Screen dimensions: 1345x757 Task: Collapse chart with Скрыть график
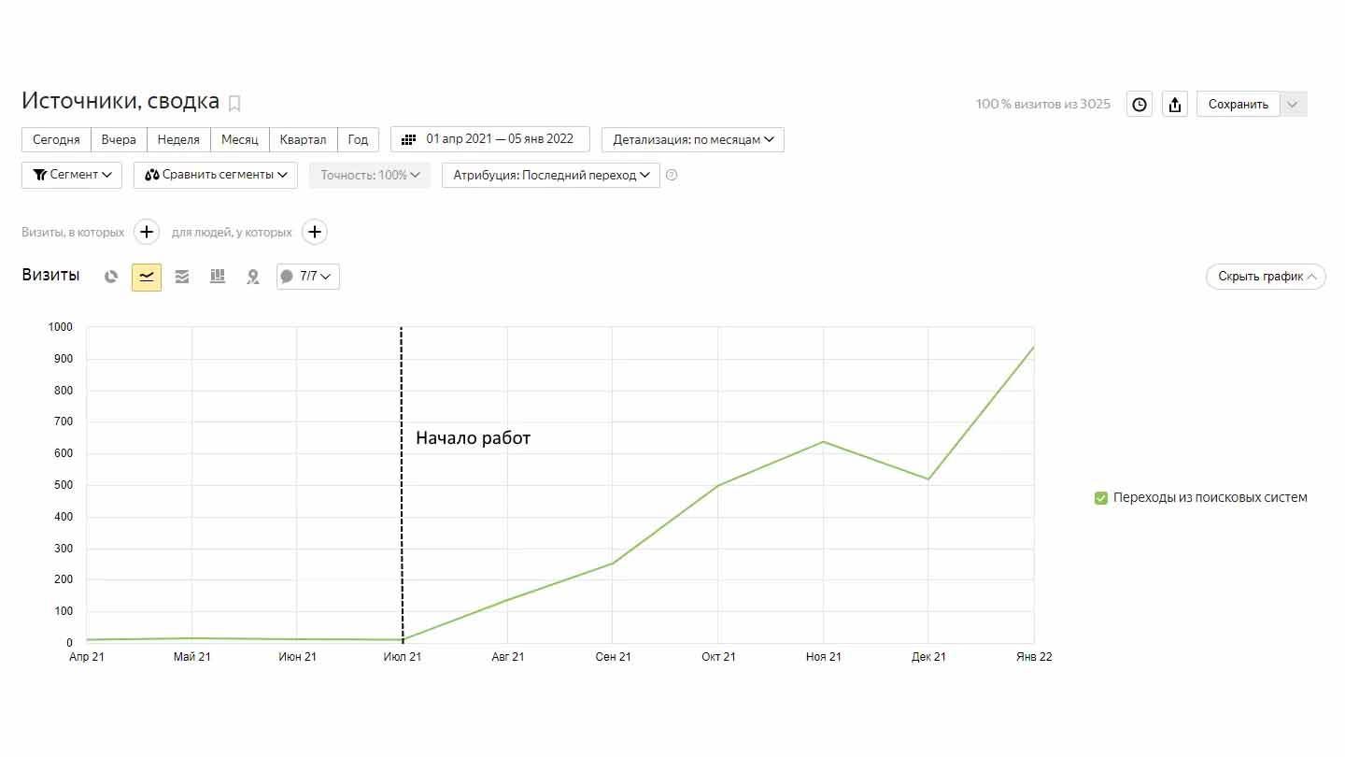tap(1266, 277)
